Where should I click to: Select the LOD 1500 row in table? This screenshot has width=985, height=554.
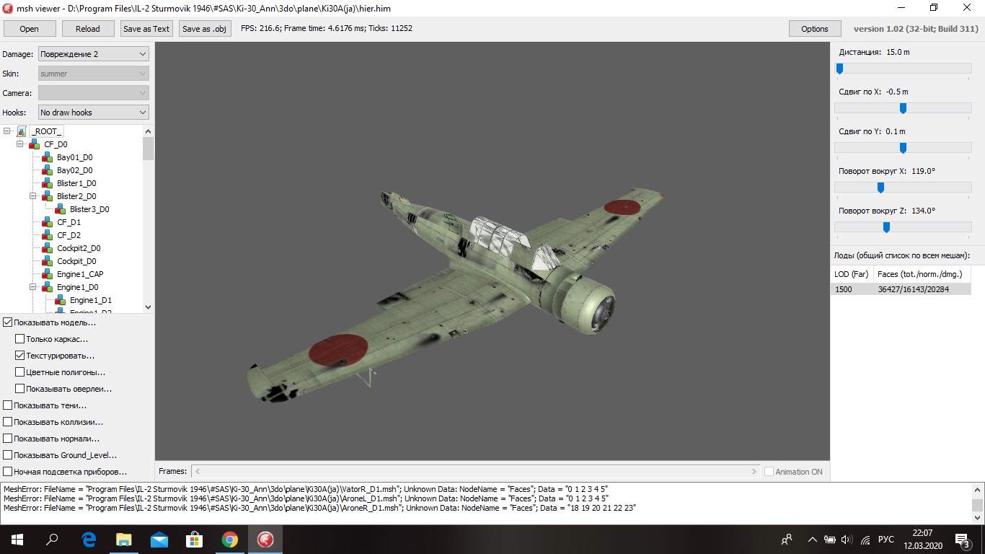click(901, 289)
